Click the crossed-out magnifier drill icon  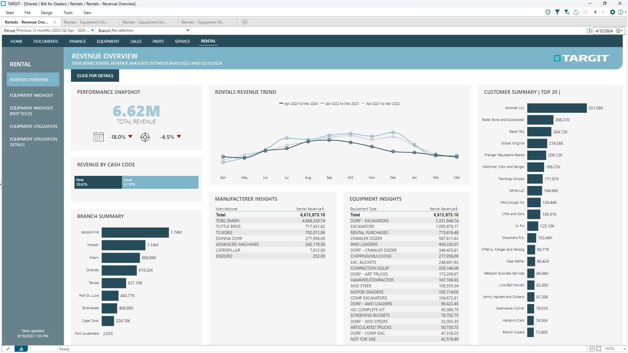click(586, 12)
